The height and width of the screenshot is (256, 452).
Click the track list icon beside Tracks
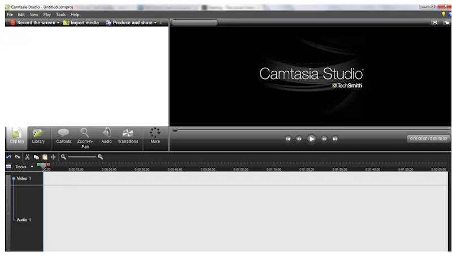[x=8, y=166]
